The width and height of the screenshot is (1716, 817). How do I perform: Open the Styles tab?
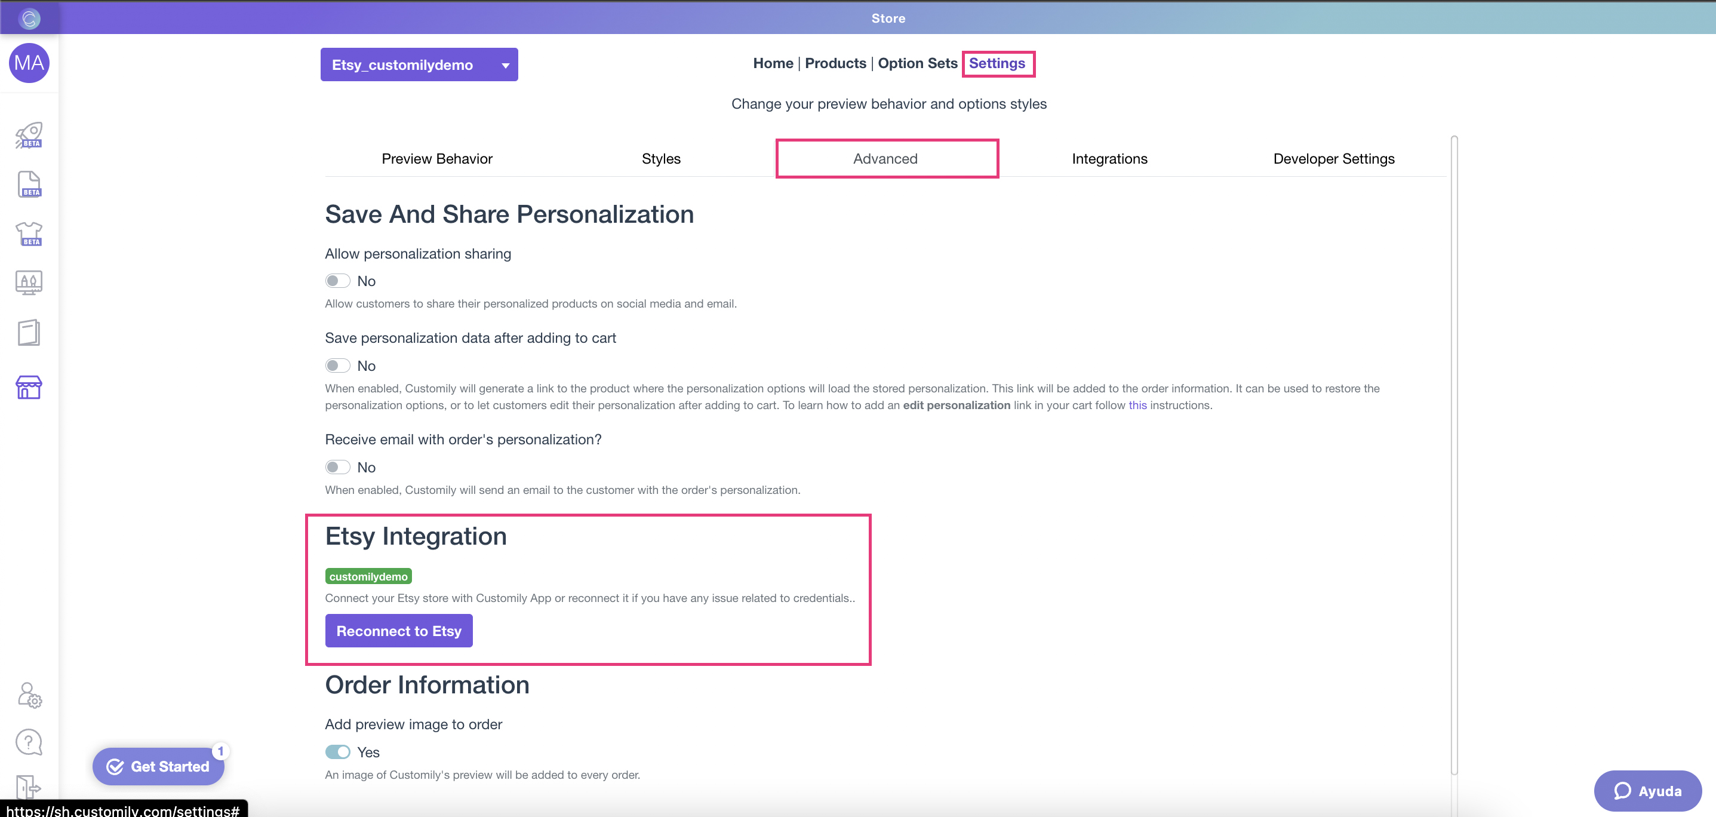click(x=661, y=159)
